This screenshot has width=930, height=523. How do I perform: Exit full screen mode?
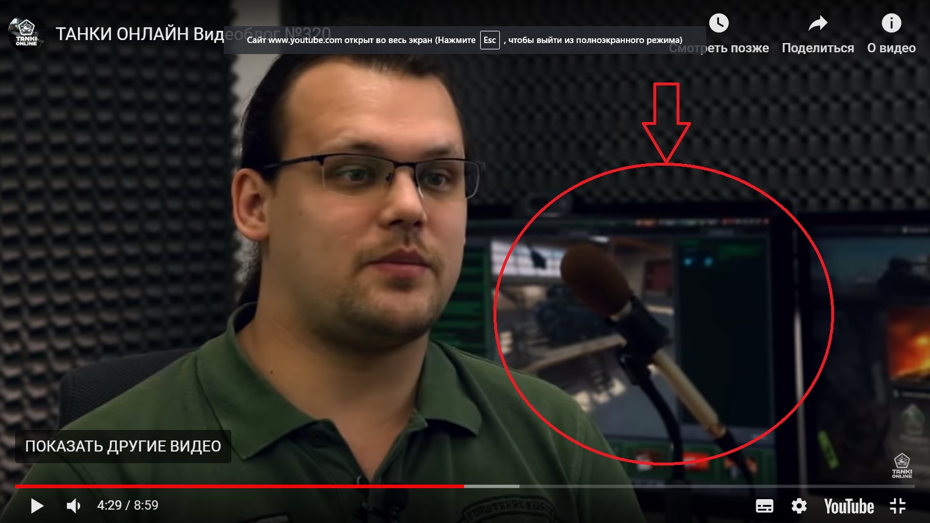coord(897,506)
